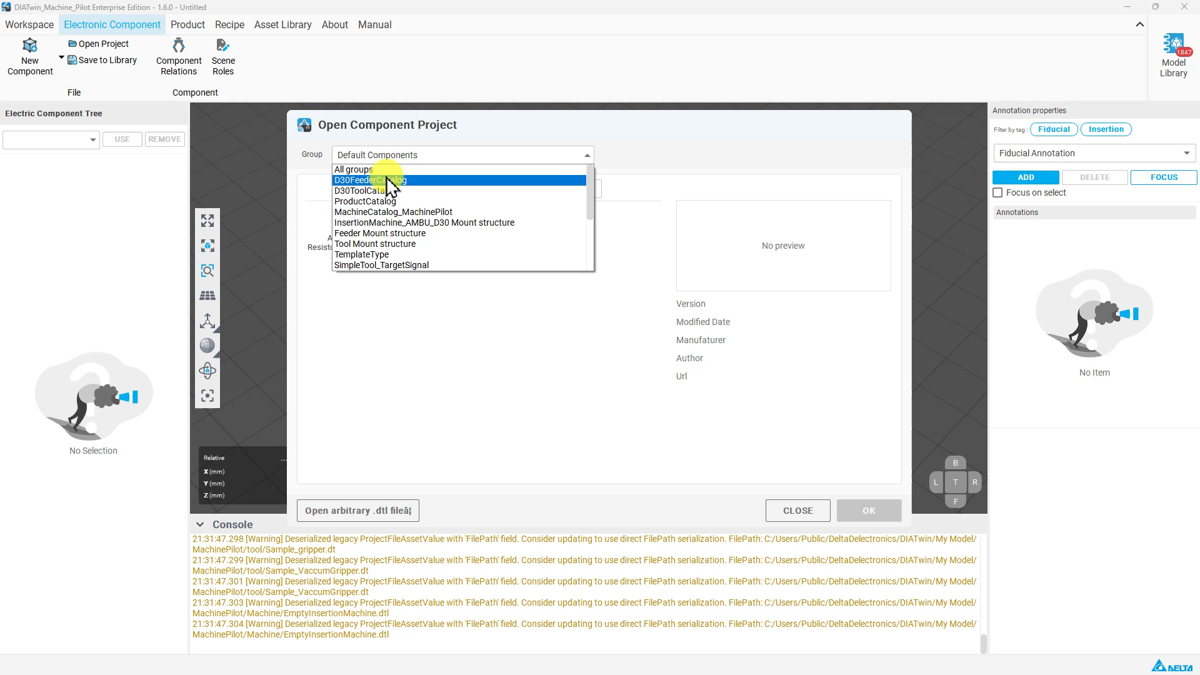Click the Open Component Project dialog icon
Viewport: 1200px width, 675px height.
(304, 125)
